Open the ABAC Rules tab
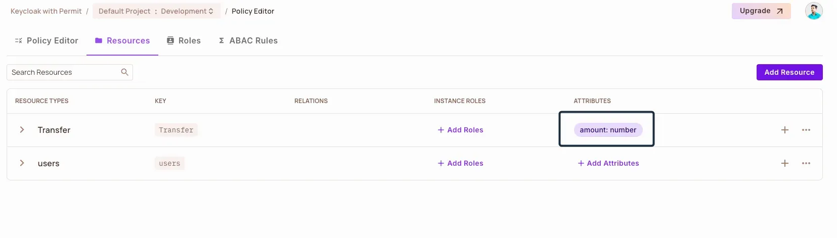Image resolution: width=837 pixels, height=238 pixels. 248,40
